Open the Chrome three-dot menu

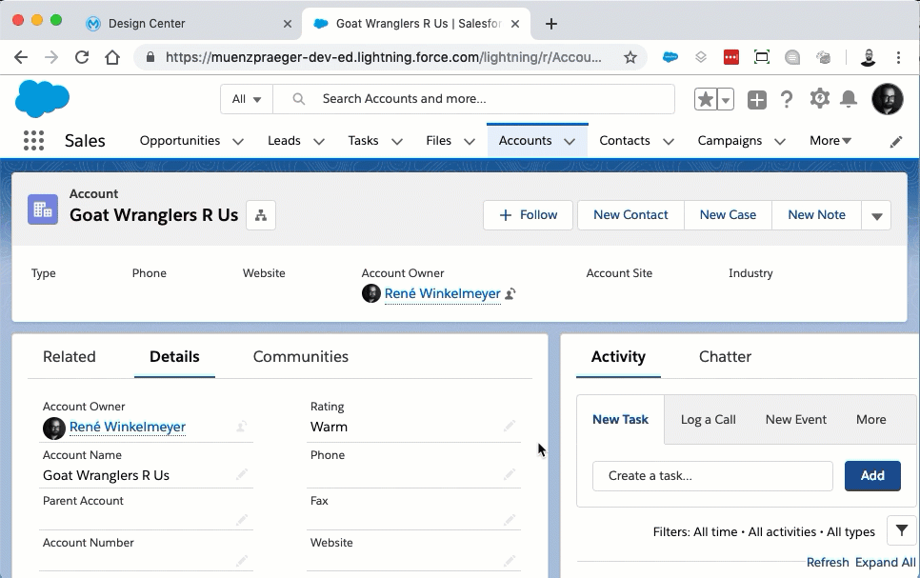(898, 57)
